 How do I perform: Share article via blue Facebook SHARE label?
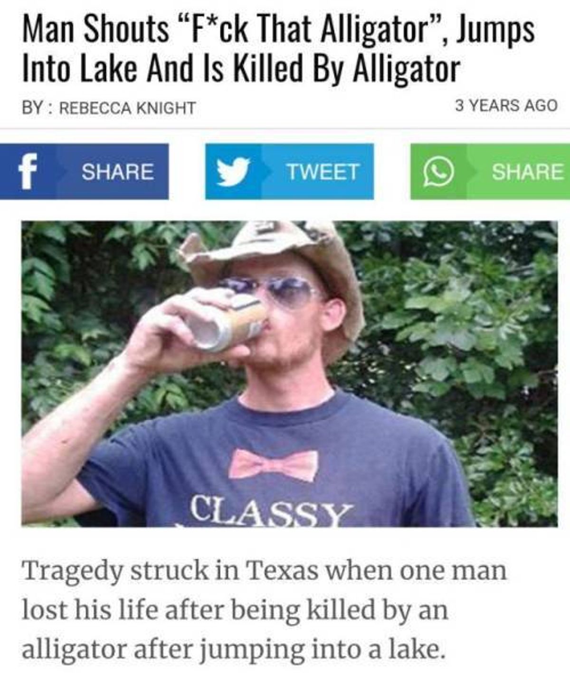(118, 172)
